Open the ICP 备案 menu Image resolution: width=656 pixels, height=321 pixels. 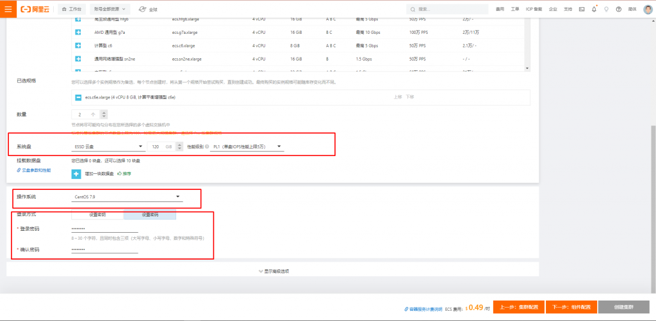tap(534, 9)
